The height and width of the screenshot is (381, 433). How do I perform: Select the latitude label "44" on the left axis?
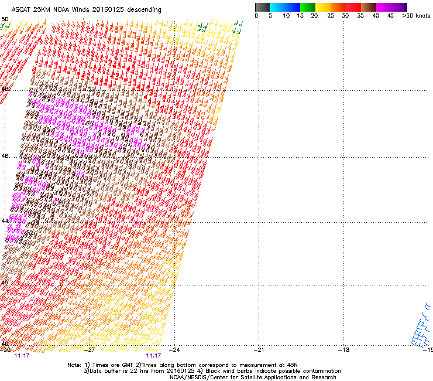point(5,220)
